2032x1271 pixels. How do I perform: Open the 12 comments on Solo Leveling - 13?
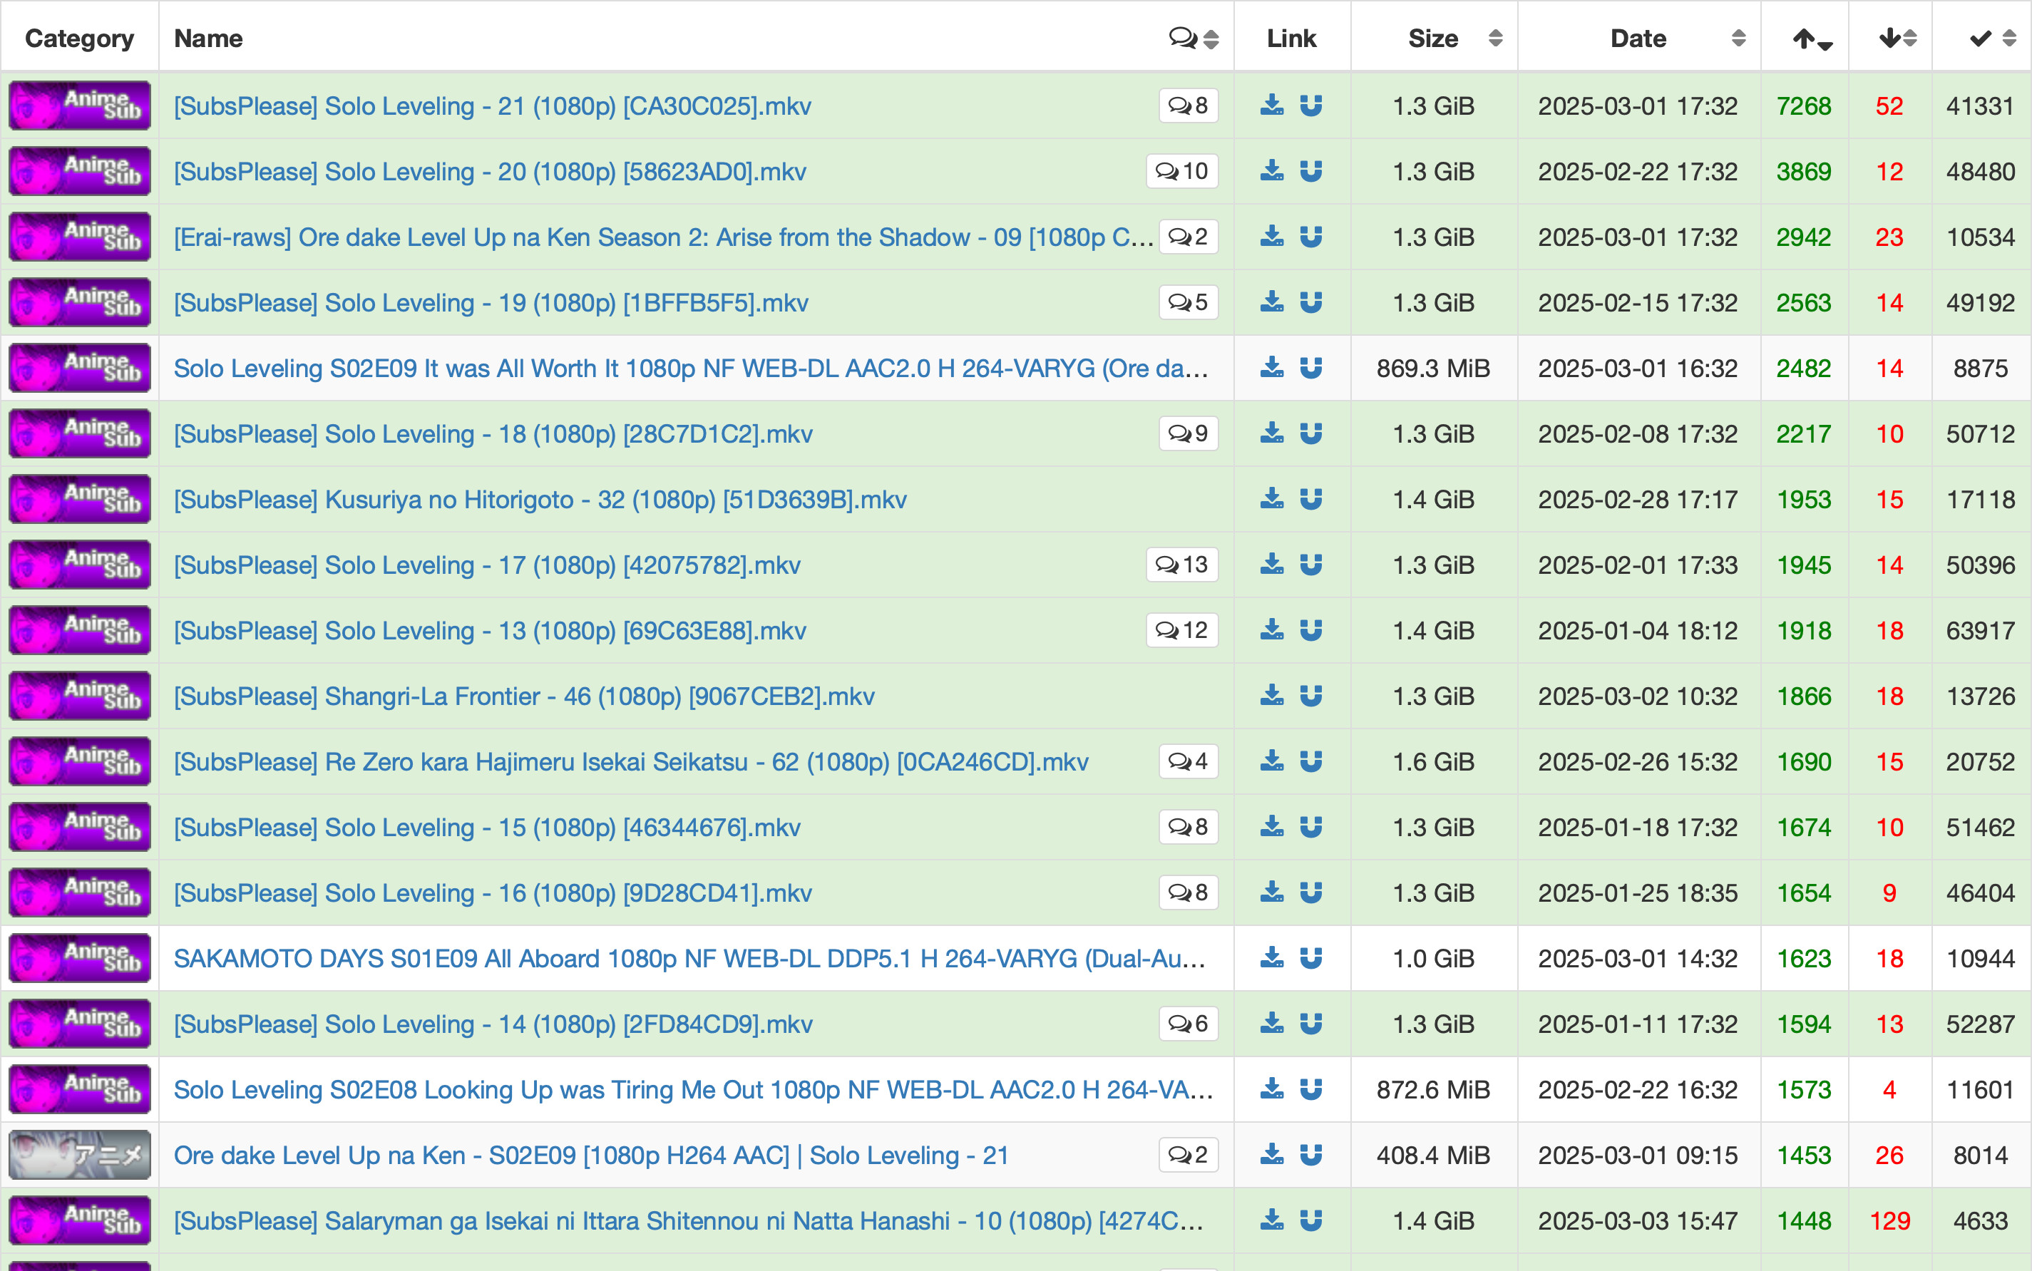[1181, 629]
